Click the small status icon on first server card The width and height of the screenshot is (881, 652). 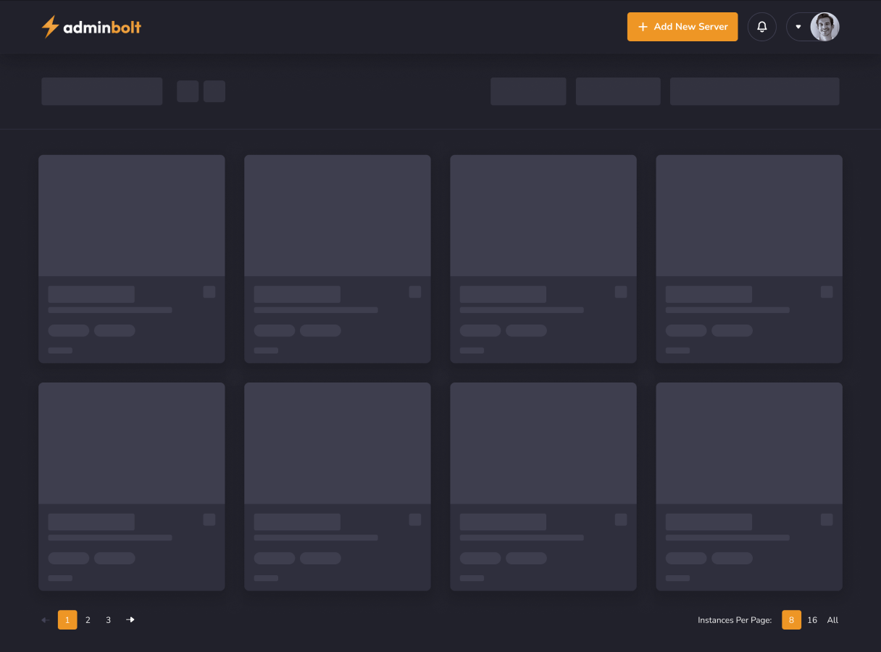(209, 291)
